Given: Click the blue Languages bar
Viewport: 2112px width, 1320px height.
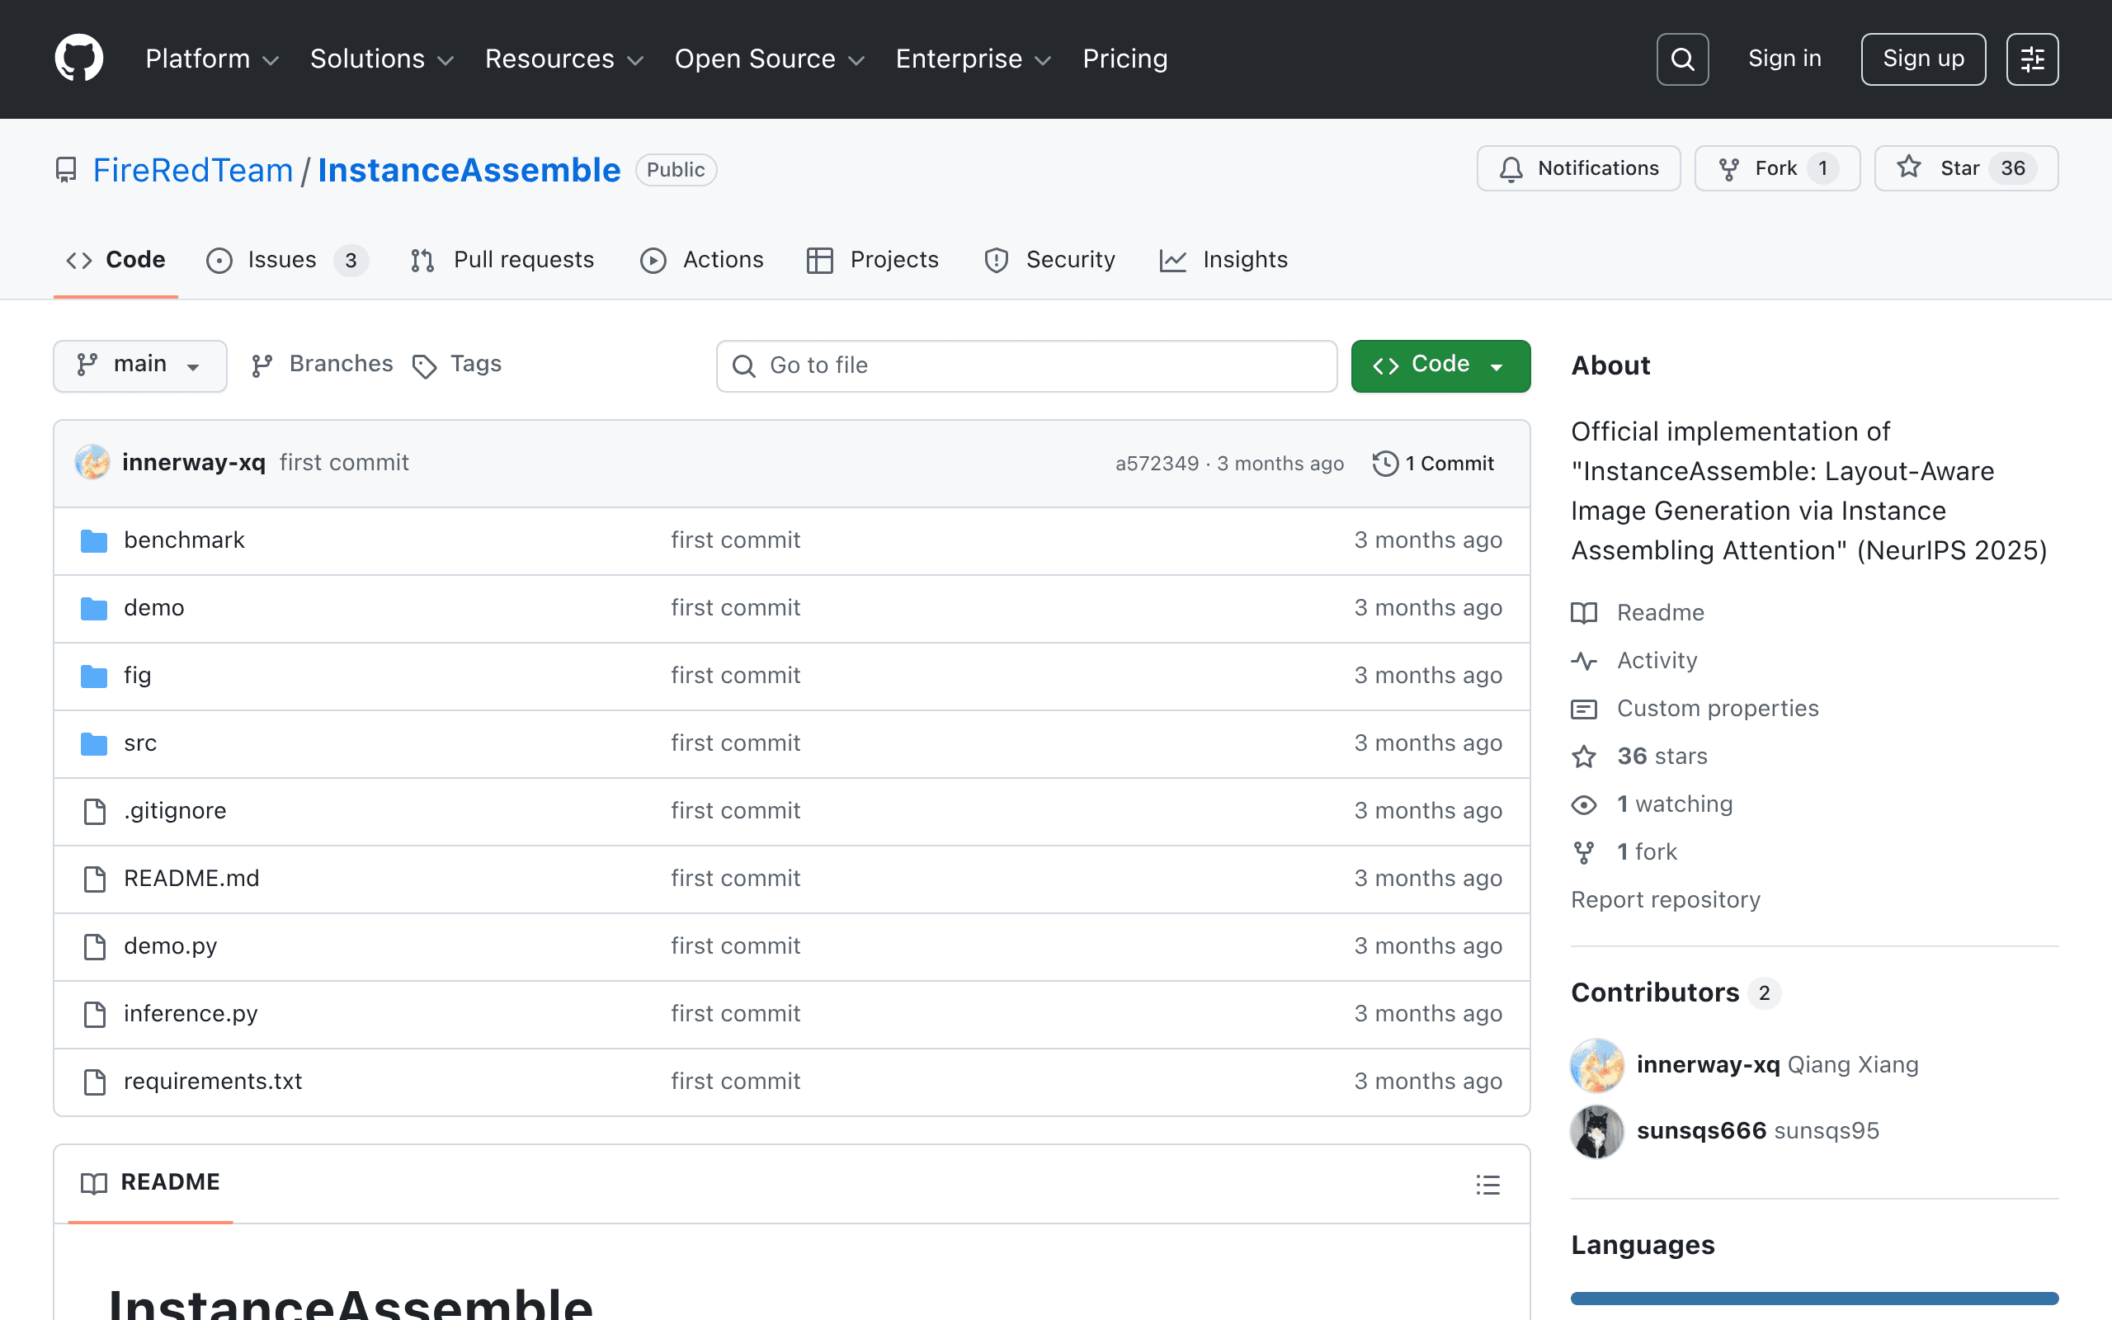Looking at the screenshot, I should click(x=1814, y=1299).
